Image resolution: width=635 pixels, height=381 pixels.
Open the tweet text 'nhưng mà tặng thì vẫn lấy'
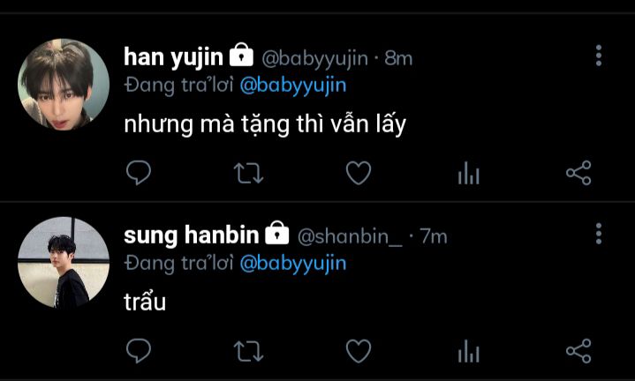(x=265, y=123)
